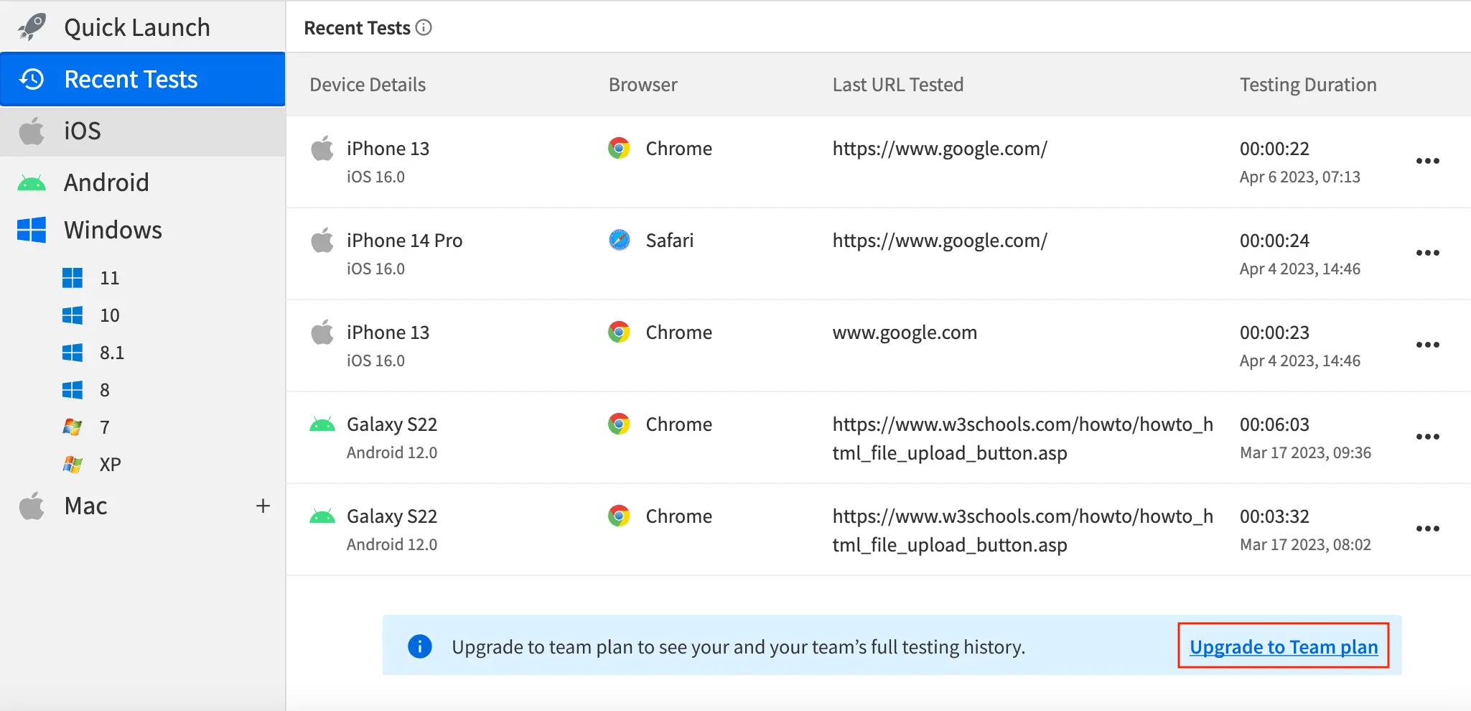The height and width of the screenshot is (711, 1471).
Task: Open the Recent Tests info icon
Action: [424, 28]
